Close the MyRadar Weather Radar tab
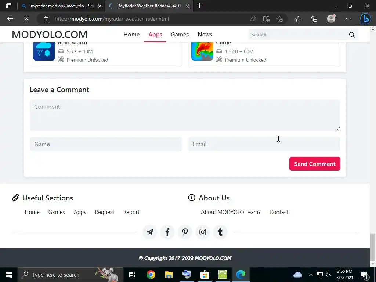 tap(188, 6)
